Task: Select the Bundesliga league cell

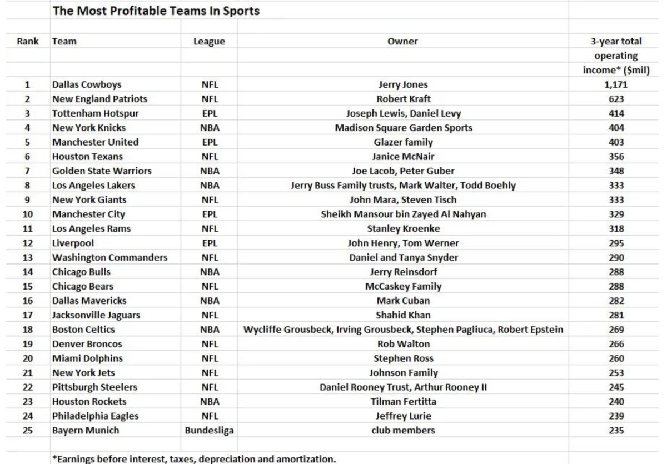Action: click(x=210, y=431)
